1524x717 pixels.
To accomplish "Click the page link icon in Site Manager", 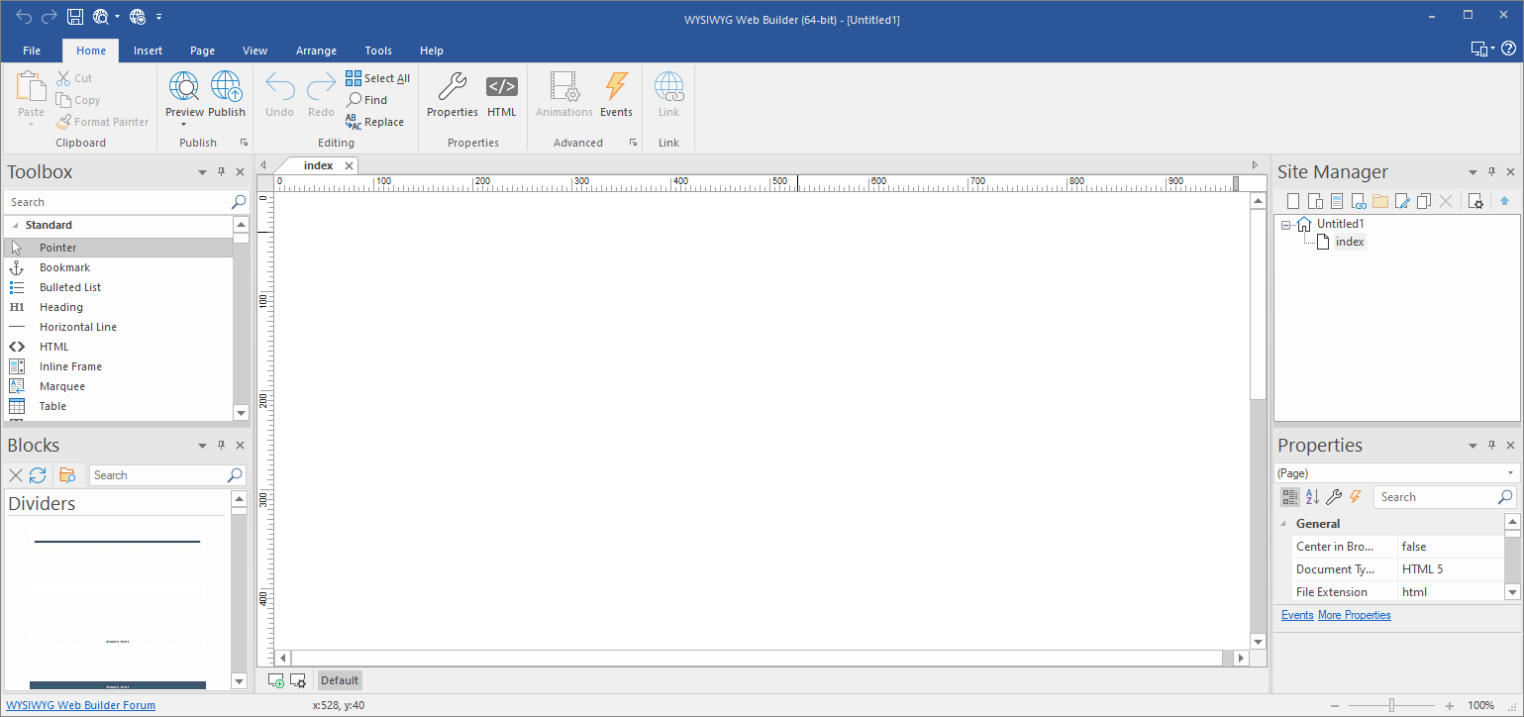I will click(1359, 202).
